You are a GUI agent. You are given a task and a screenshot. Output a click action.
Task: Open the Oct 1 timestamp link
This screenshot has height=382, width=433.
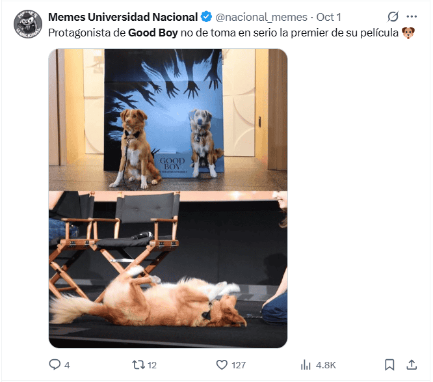pyautogui.click(x=328, y=16)
